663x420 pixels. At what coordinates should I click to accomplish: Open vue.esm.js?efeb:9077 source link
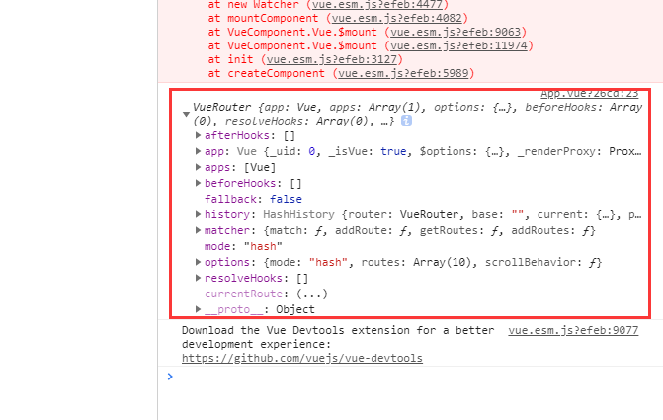click(573, 330)
